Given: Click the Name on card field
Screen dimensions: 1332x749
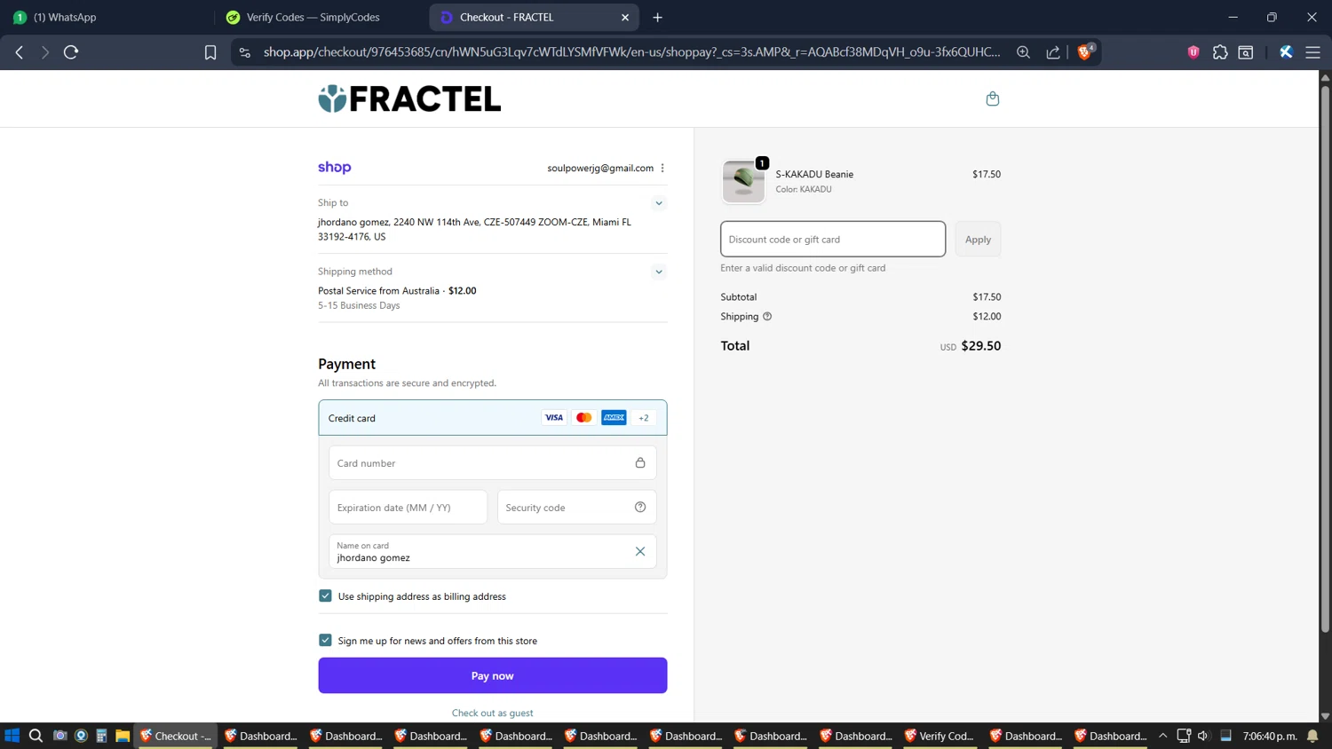Looking at the screenshot, I should pos(493,551).
